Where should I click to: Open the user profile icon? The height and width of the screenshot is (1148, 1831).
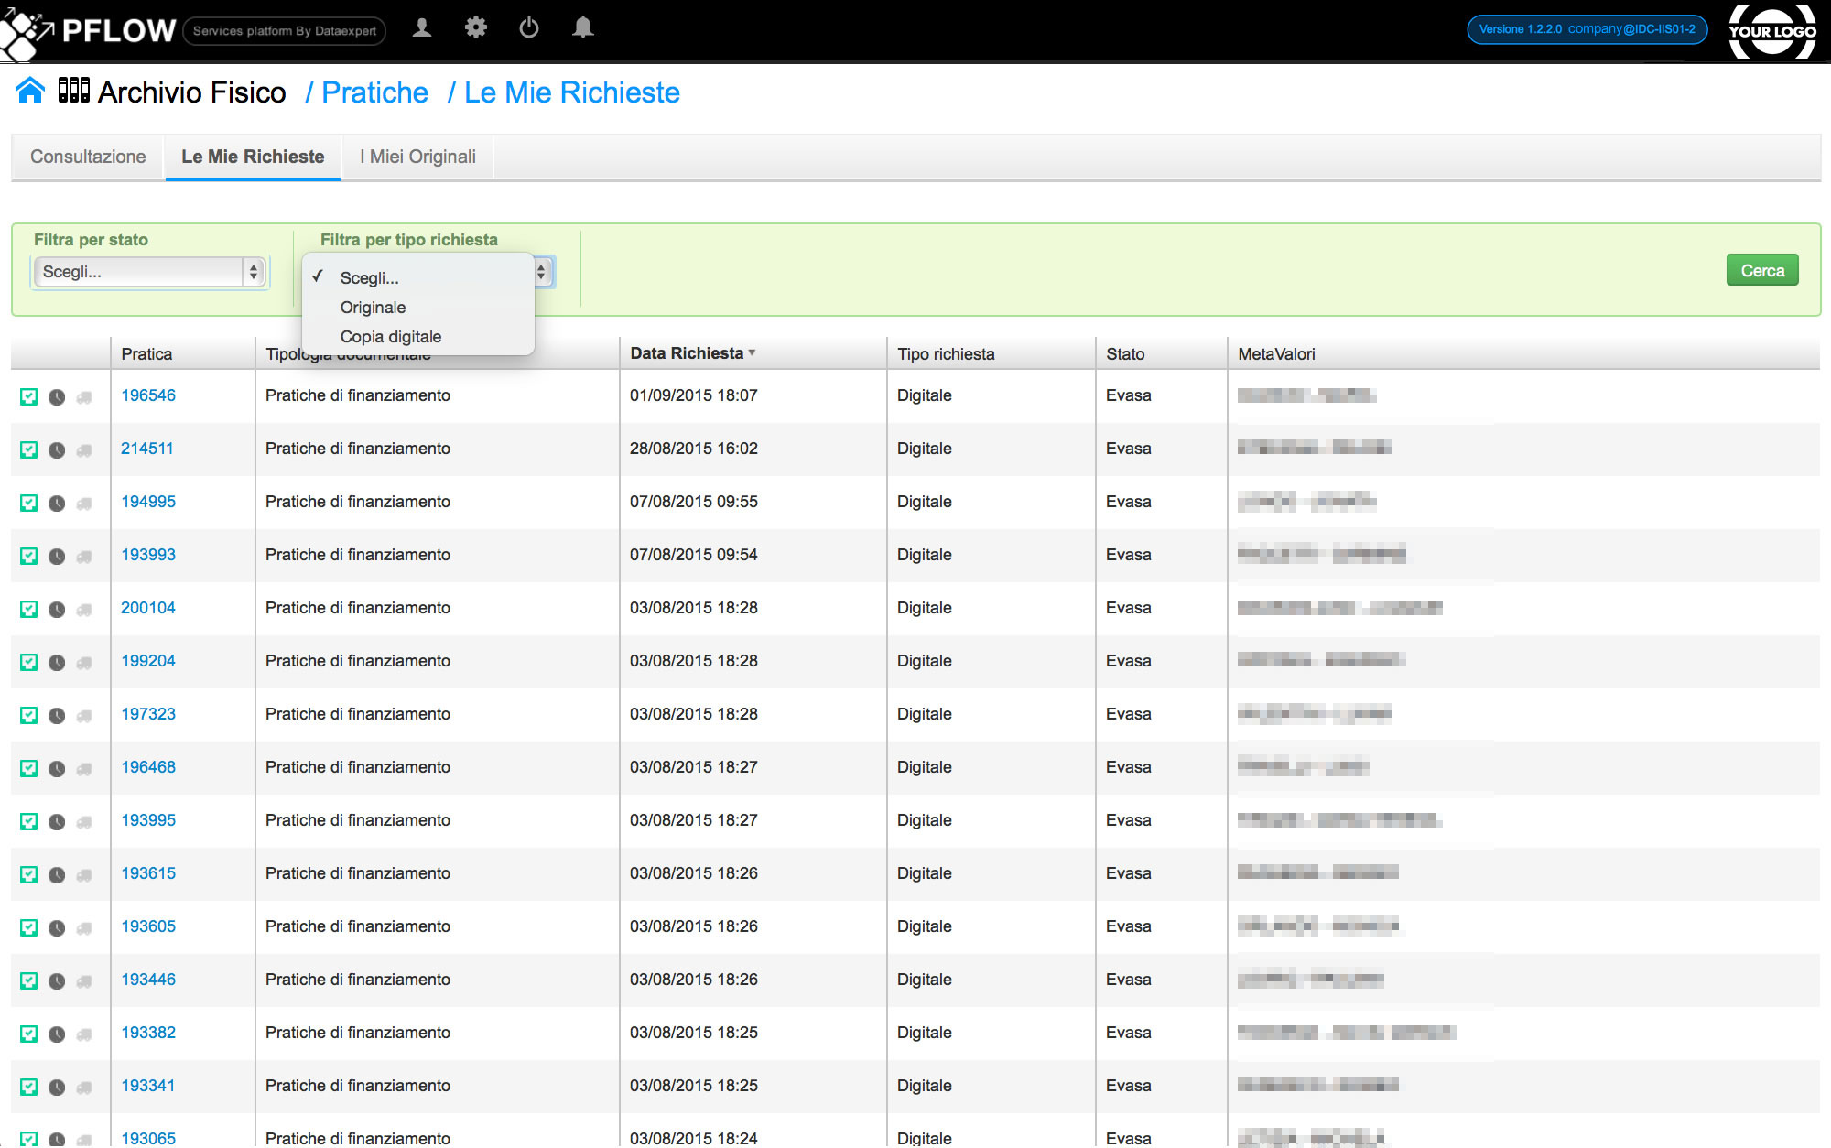pyautogui.click(x=422, y=28)
